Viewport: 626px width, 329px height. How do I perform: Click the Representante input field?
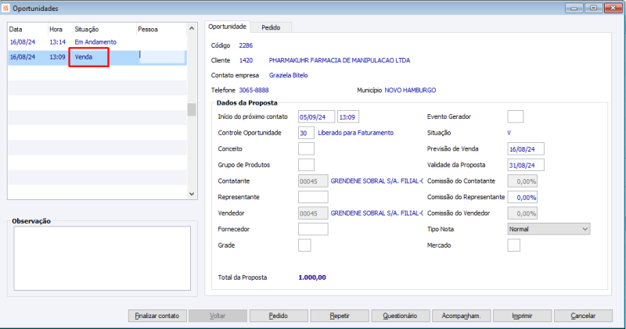coord(313,197)
